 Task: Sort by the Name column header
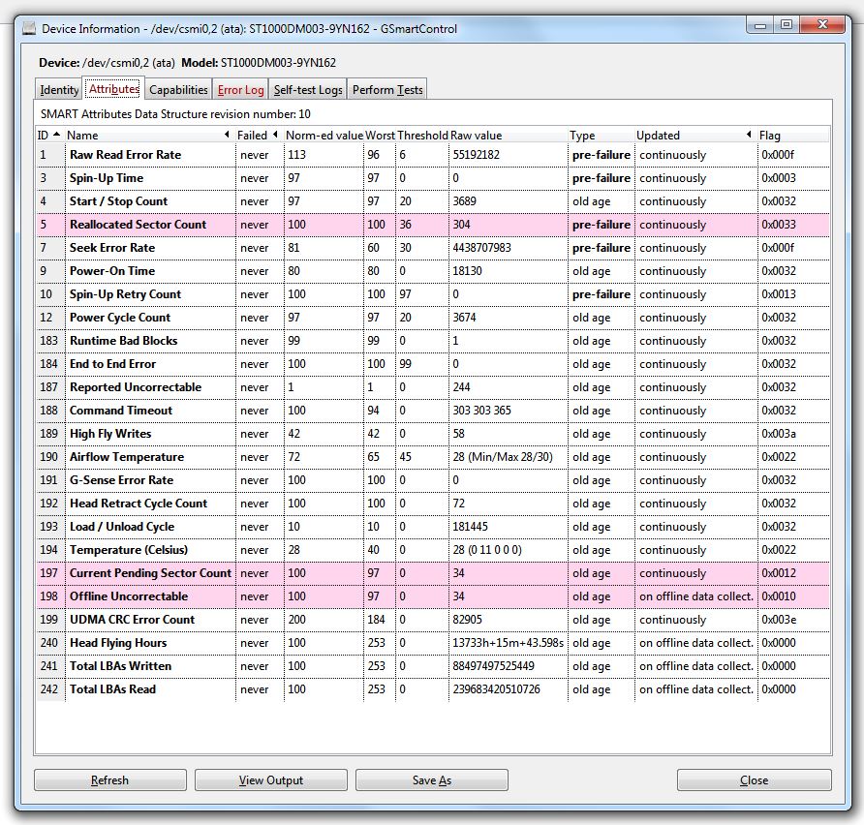[145, 136]
